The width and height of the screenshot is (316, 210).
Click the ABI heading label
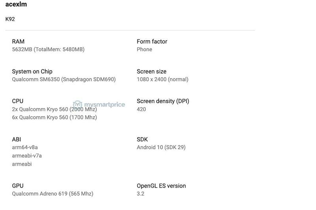[17, 139]
